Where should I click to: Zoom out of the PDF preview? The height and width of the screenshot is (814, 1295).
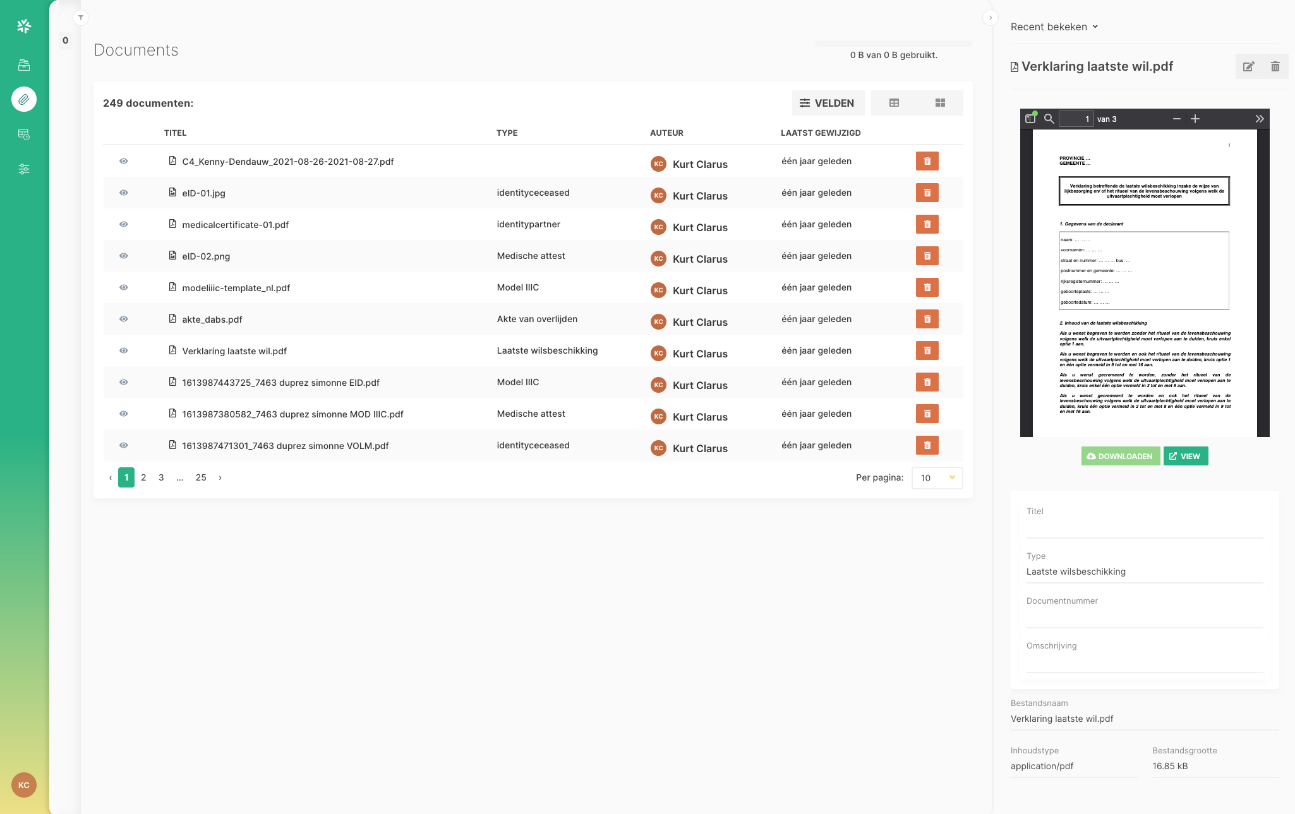coord(1176,119)
